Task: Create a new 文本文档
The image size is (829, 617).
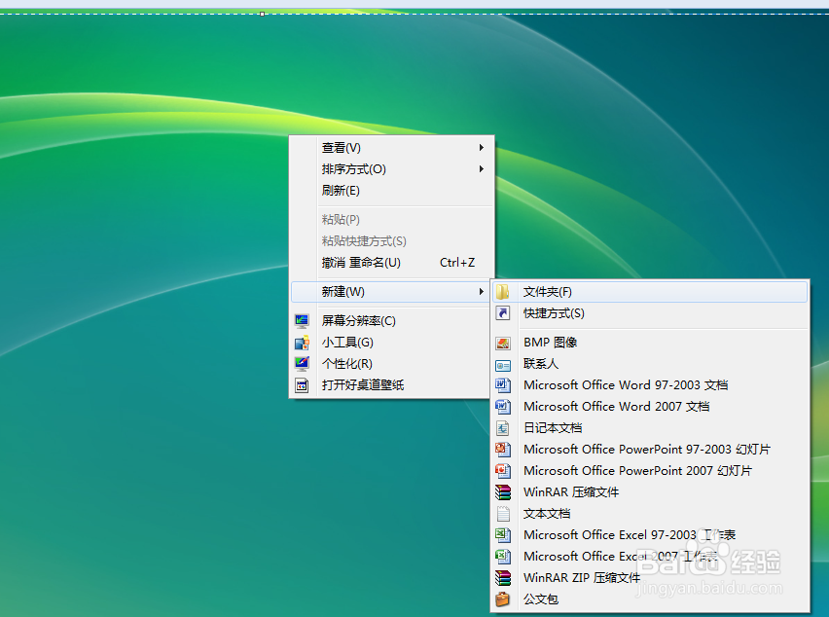Action: point(650,514)
